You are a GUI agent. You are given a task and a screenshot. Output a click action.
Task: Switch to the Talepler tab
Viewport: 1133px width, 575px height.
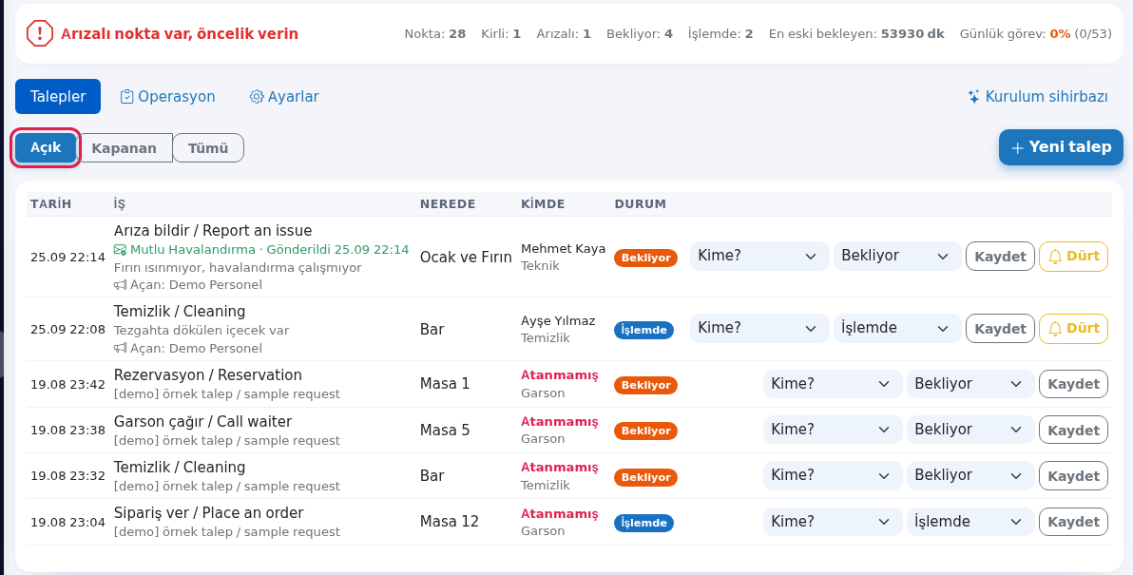58,97
